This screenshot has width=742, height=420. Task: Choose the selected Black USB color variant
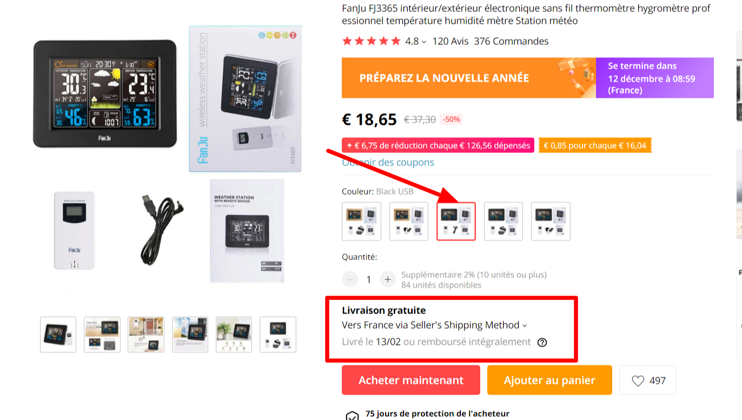tap(456, 221)
